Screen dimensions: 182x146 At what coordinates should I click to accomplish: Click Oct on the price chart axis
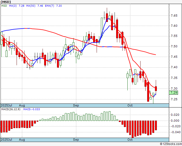[x=130, y=105]
